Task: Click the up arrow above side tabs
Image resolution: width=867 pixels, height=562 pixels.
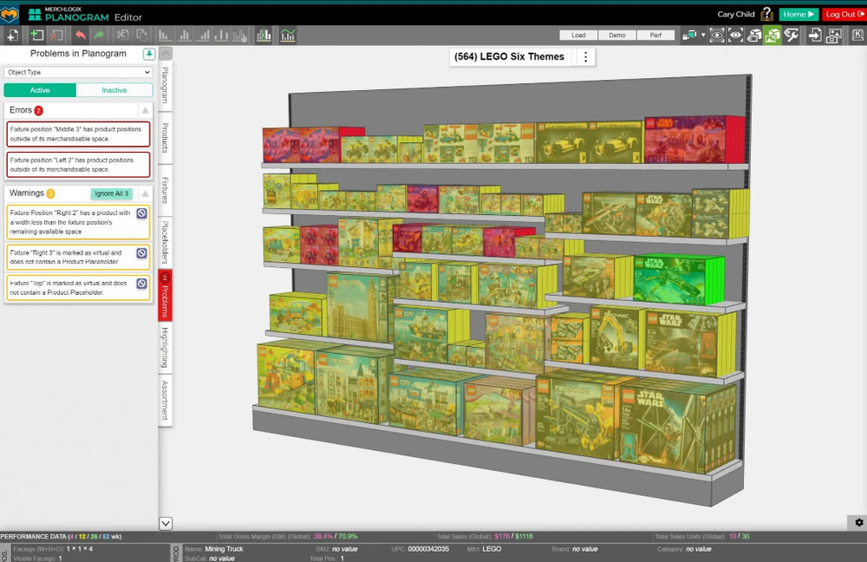Action: point(166,54)
